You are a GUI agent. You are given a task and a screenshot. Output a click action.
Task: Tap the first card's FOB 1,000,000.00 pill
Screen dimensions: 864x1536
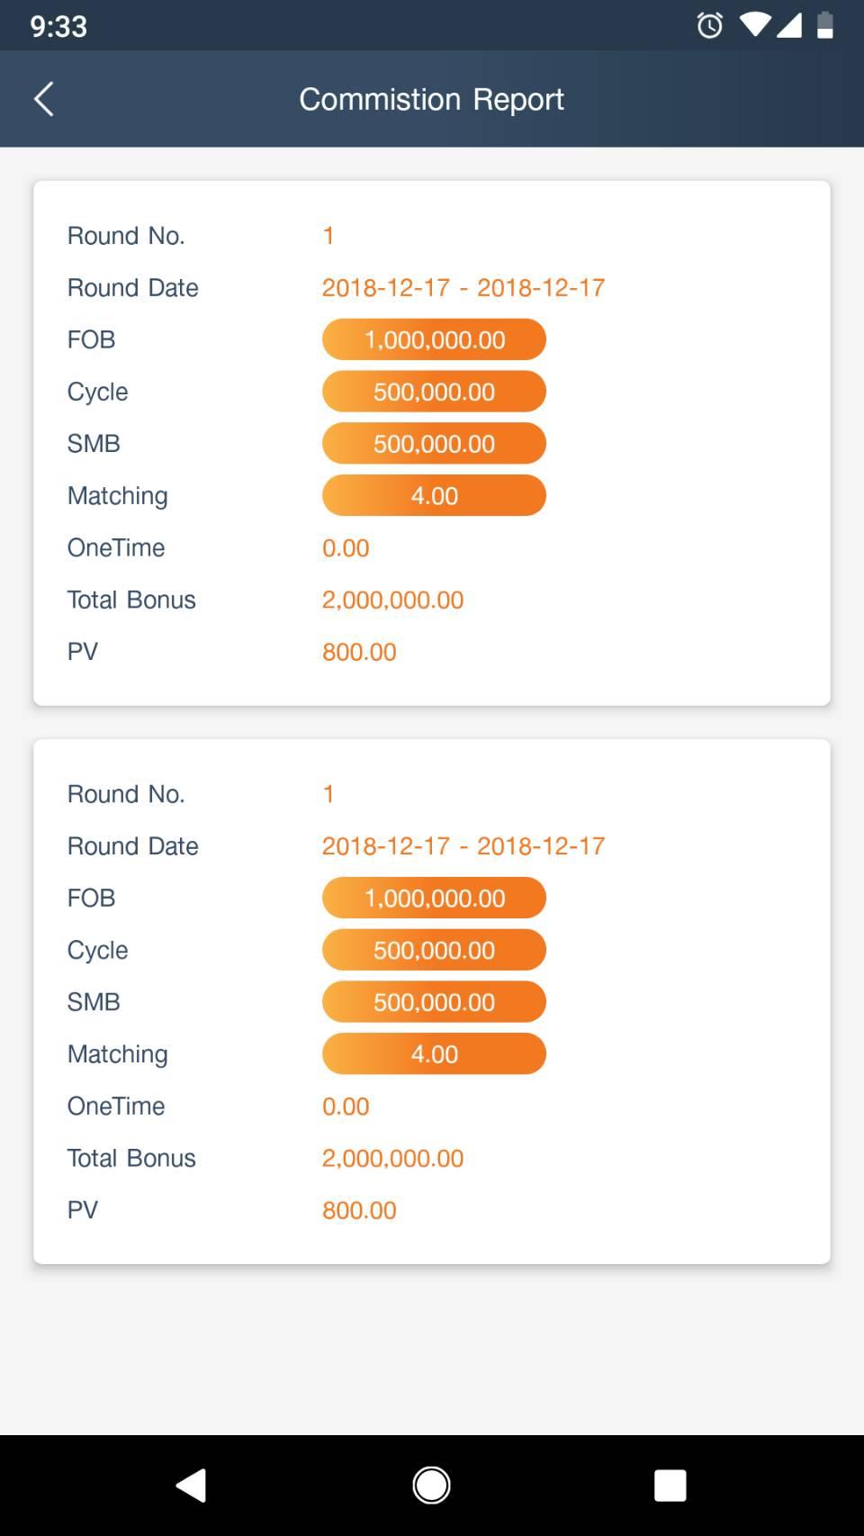(x=434, y=339)
